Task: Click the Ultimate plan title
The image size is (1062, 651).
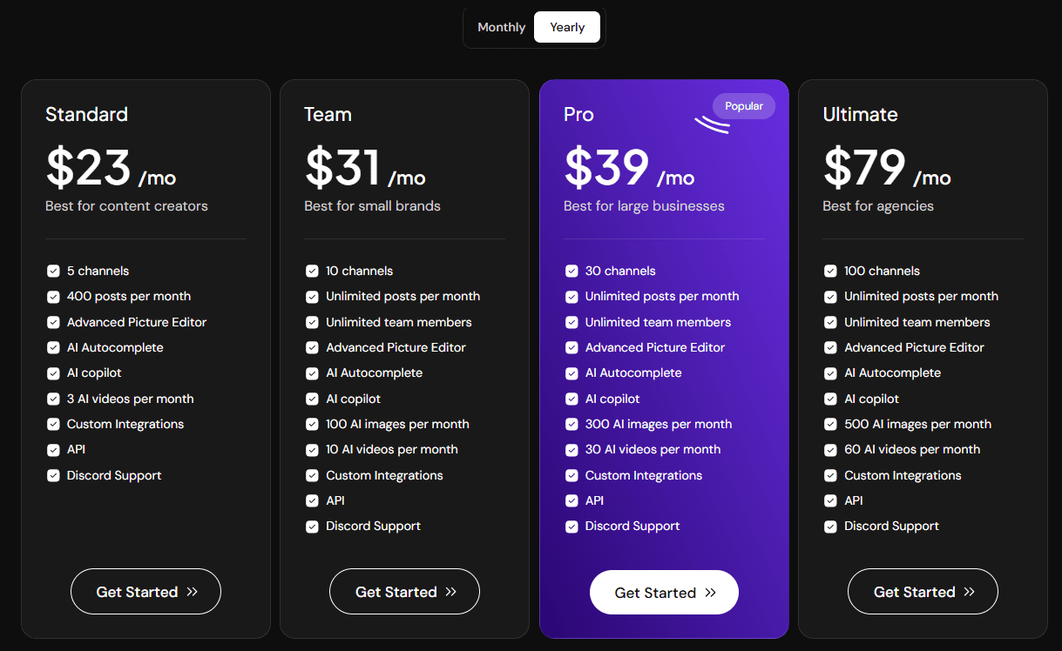Action: 860,114
